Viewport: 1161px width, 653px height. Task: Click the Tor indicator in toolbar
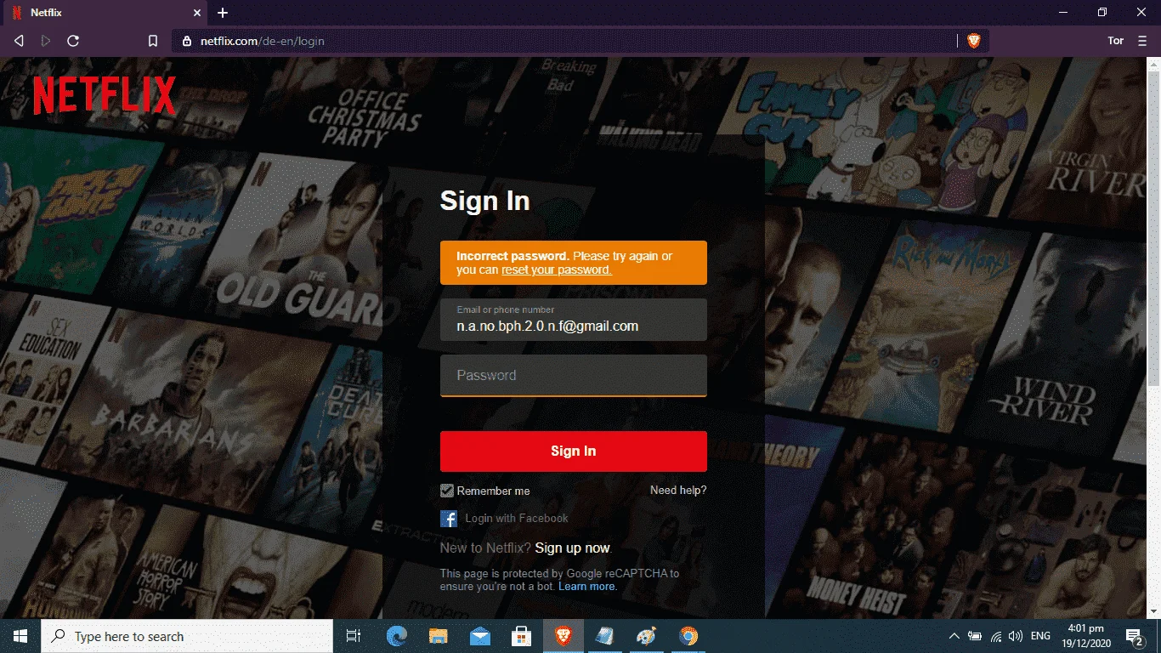[1116, 40]
